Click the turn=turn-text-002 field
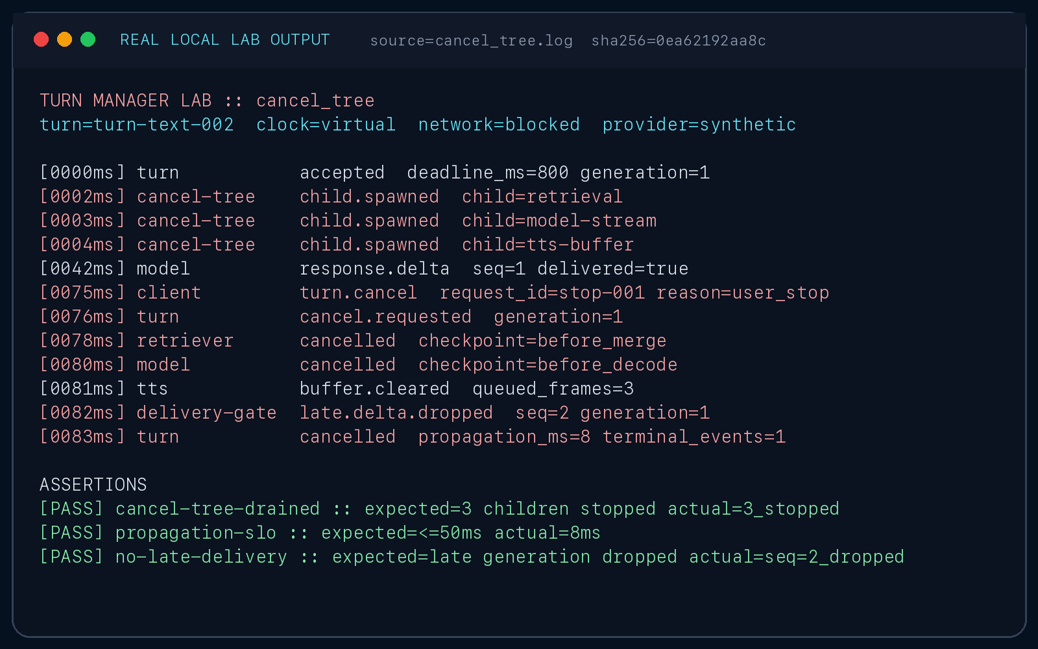1038x649 pixels. (137, 125)
